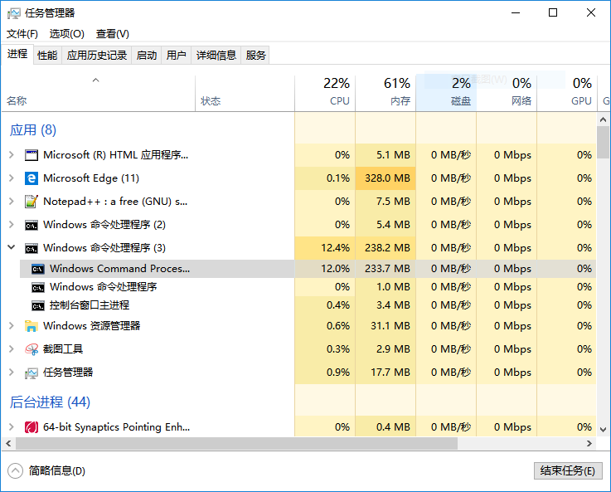Click the 控制台窗口主进程 icon
This screenshot has width=611, height=492.
click(38, 305)
